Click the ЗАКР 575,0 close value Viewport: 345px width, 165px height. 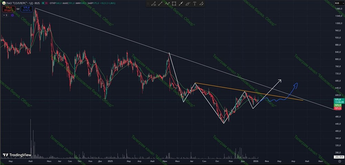click(x=93, y=3)
